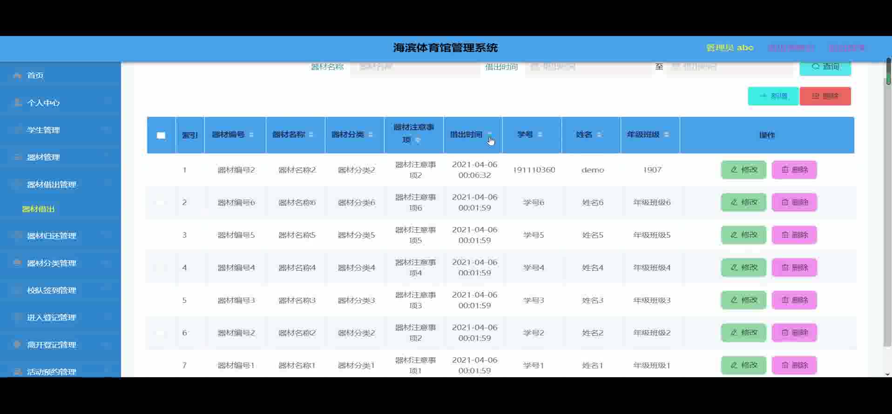Image resolution: width=892 pixels, height=414 pixels.
Task: Sort by the 器材分类 column sort icon
Action: [371, 135]
